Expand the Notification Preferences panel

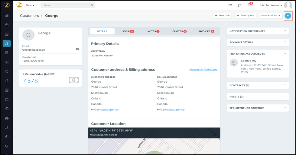coord(257,31)
